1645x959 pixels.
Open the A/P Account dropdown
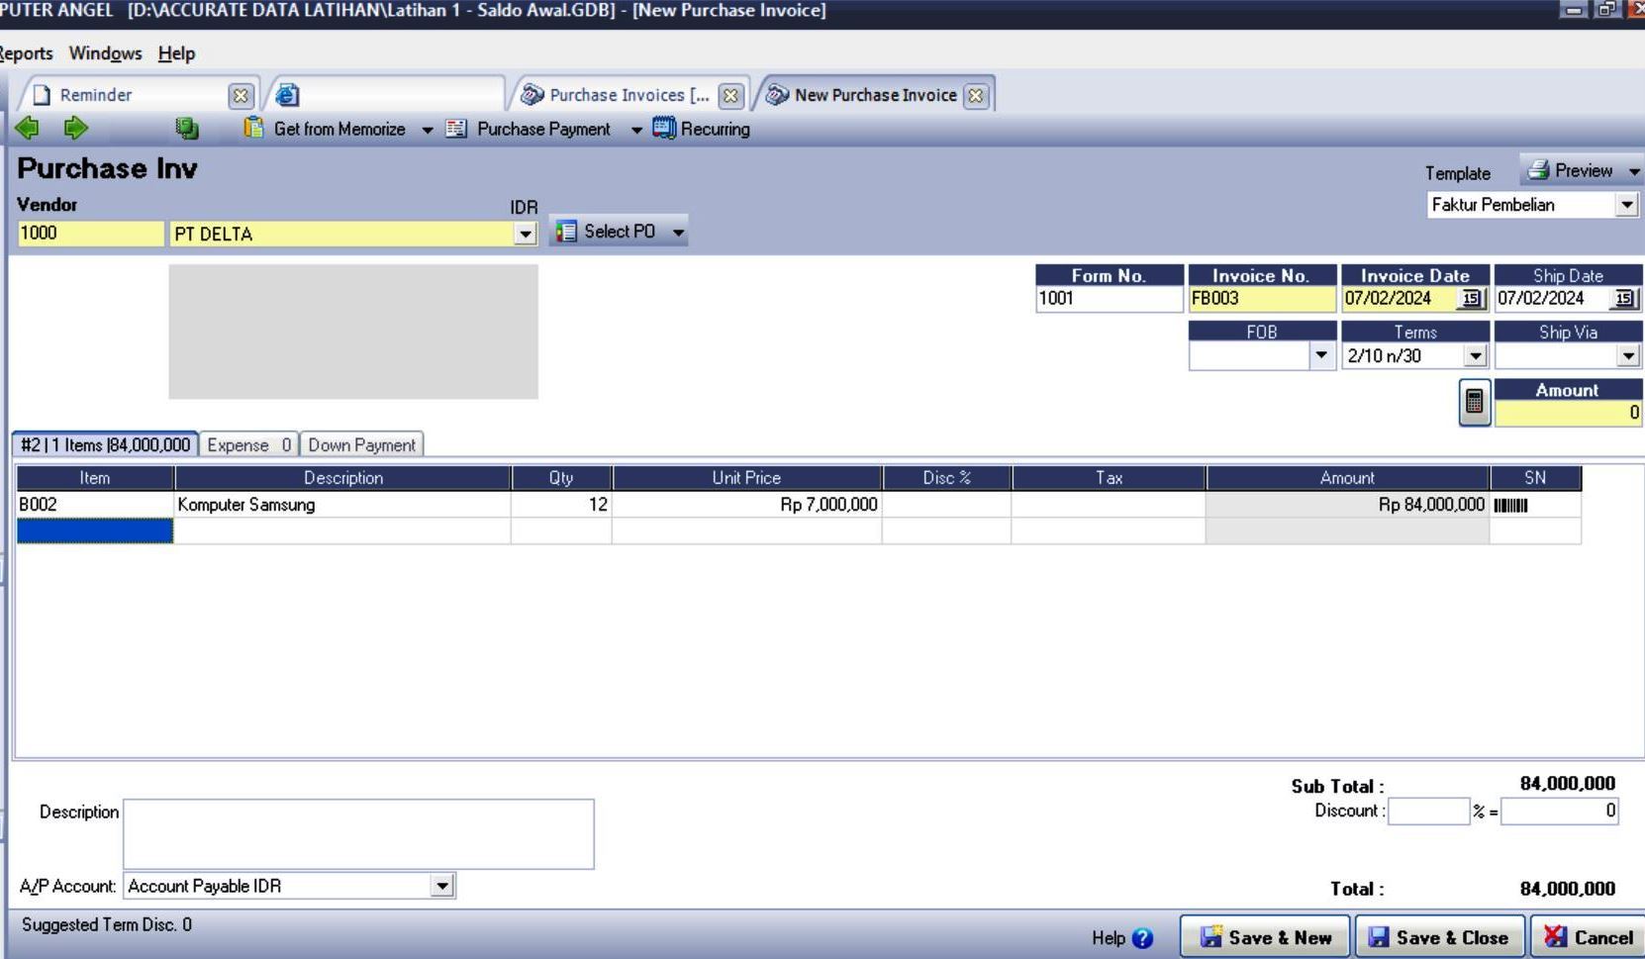click(x=442, y=887)
